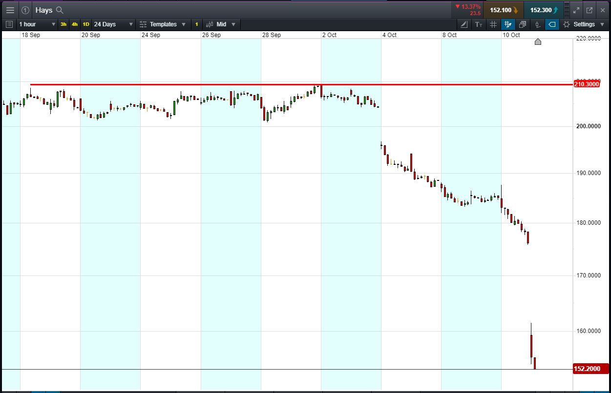Open the product overview list icon
This screenshot has height=393, width=611.
(9, 24)
